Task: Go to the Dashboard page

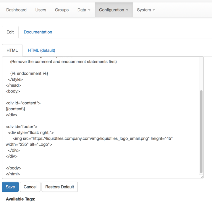Action: coord(16,10)
